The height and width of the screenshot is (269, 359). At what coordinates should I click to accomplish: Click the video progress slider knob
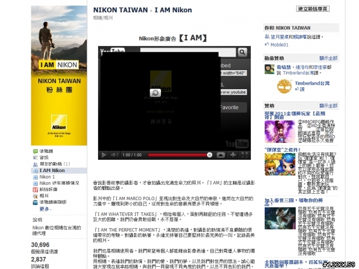(x=209, y=155)
